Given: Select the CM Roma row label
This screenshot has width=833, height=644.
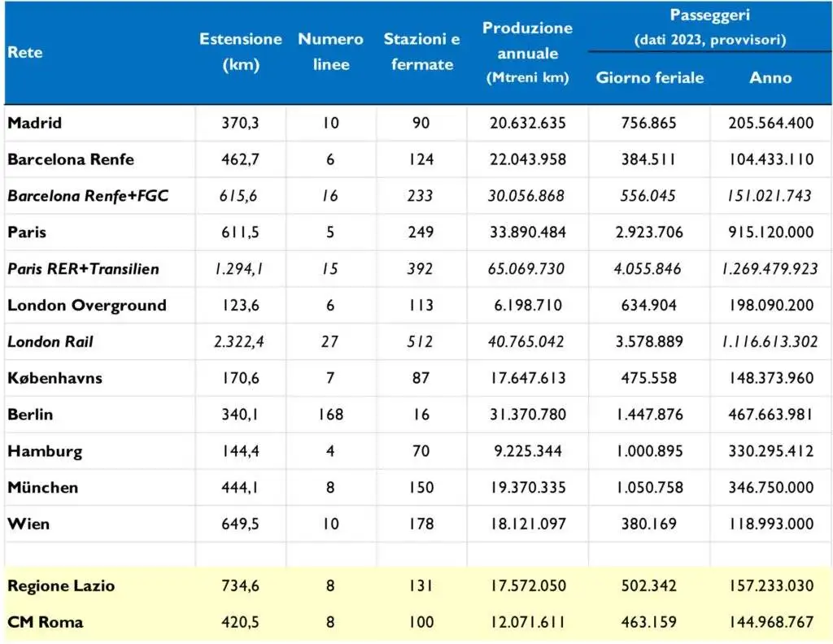Looking at the screenshot, I should pyautogui.click(x=45, y=623).
